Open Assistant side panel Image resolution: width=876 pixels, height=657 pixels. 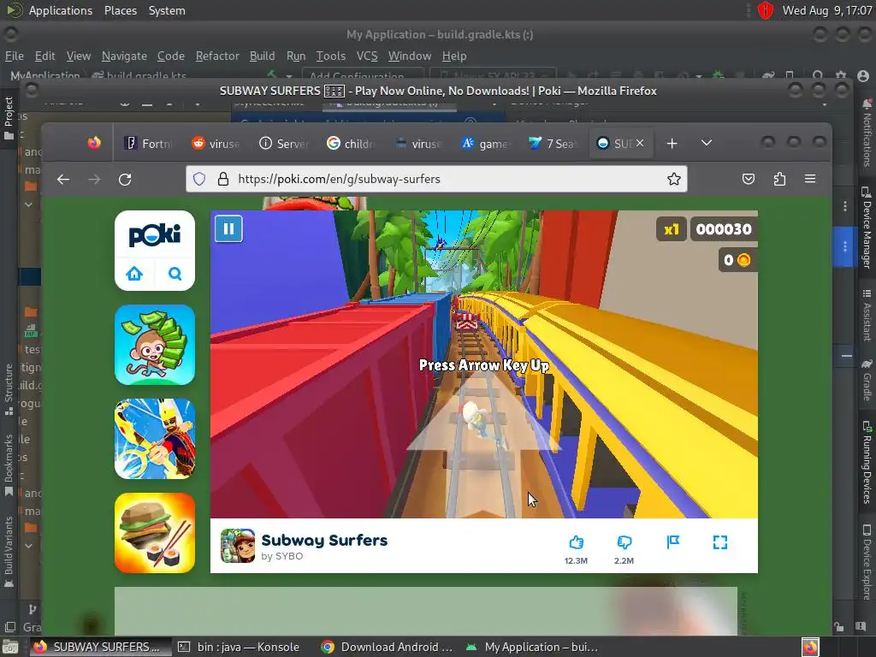click(867, 315)
